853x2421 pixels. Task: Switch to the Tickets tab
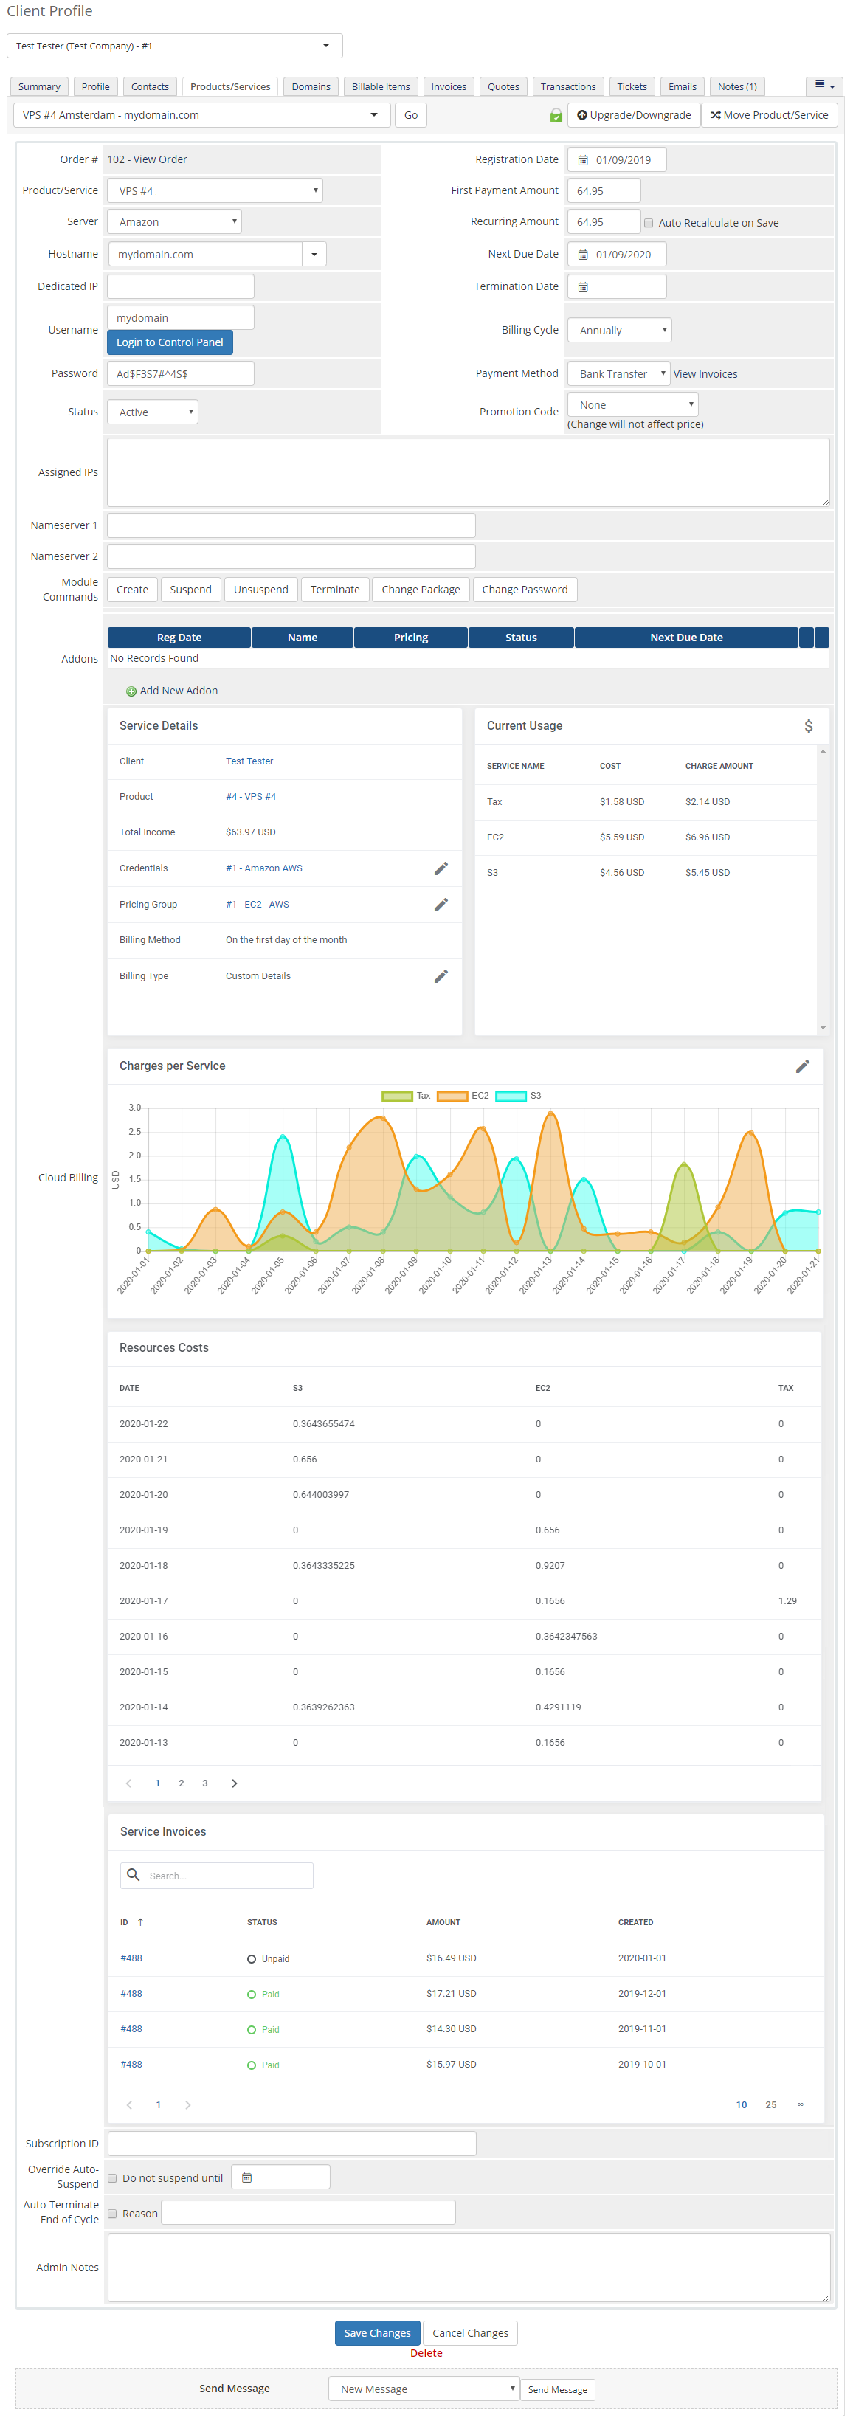(x=632, y=86)
